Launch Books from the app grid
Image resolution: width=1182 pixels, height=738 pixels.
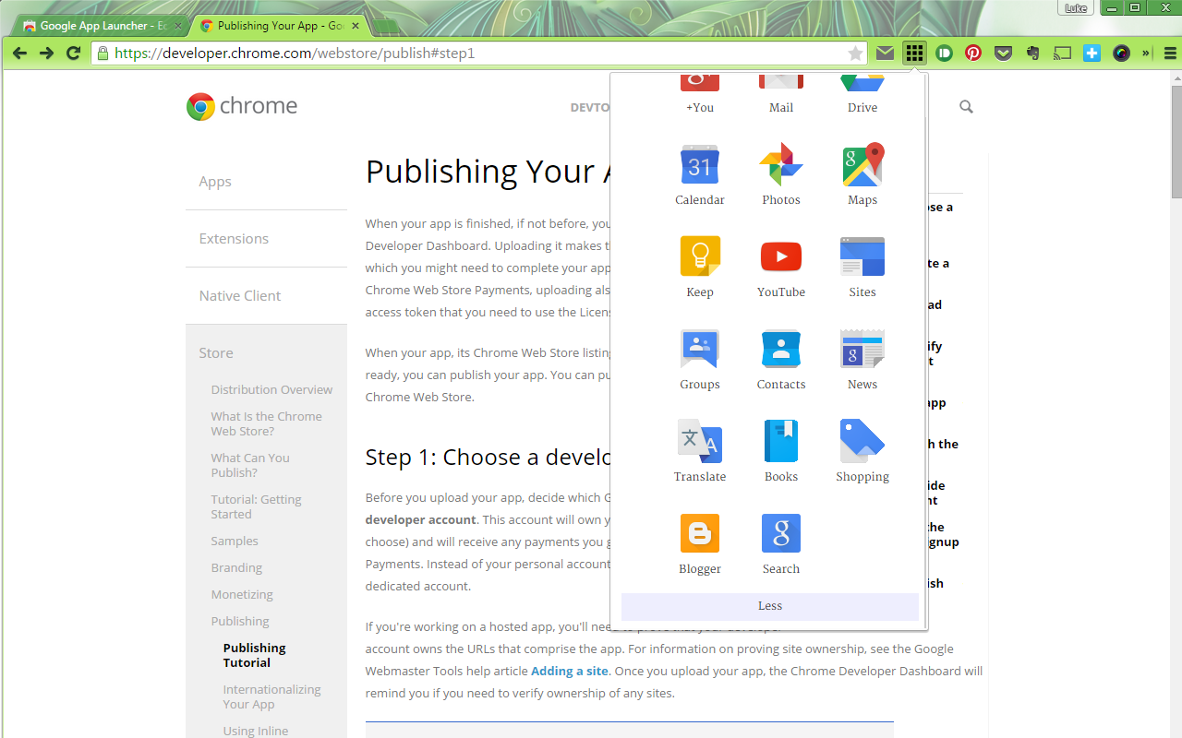[781, 452]
